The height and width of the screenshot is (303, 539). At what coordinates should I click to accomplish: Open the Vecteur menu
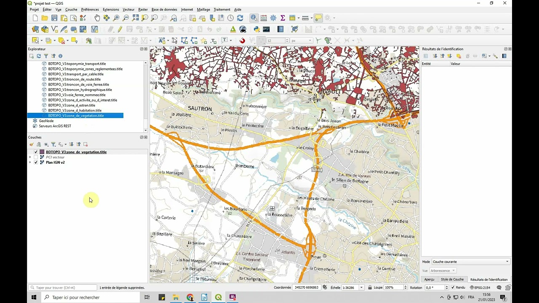coord(128,9)
